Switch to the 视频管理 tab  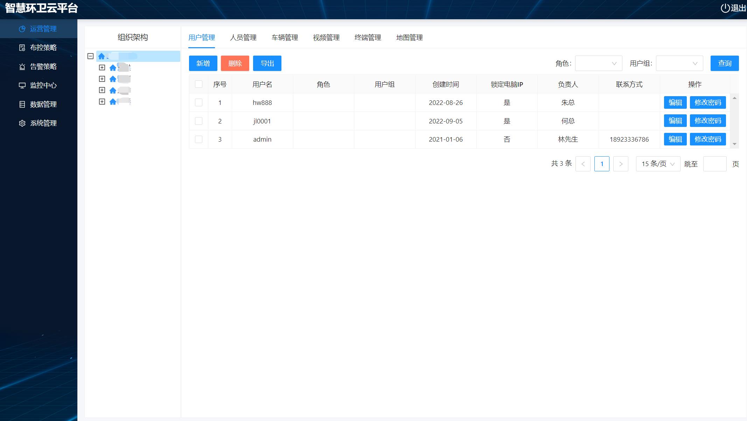(x=326, y=37)
